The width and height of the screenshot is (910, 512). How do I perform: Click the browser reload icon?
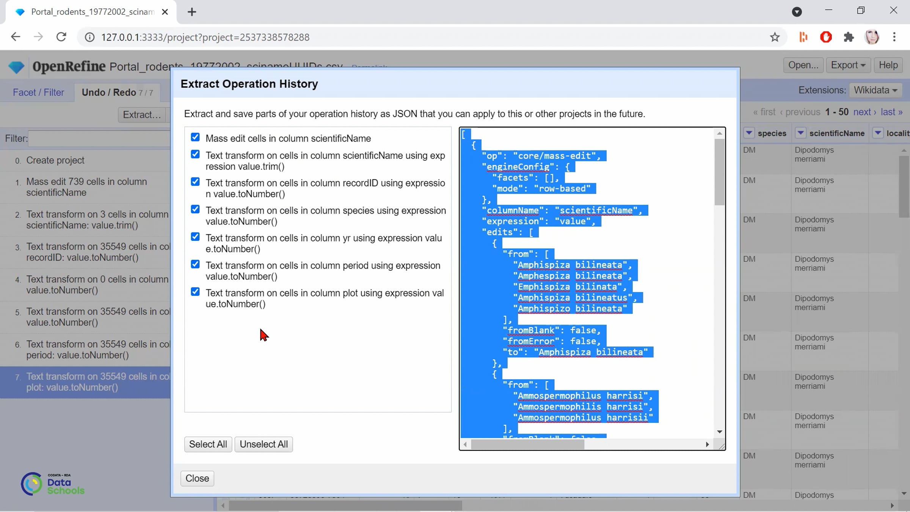tap(61, 37)
